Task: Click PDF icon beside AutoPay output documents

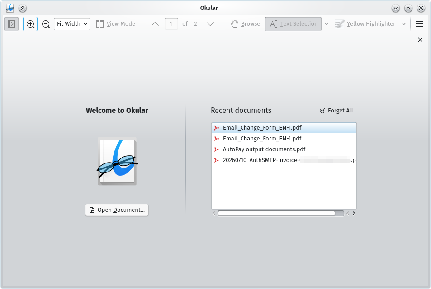Action: coord(217,149)
